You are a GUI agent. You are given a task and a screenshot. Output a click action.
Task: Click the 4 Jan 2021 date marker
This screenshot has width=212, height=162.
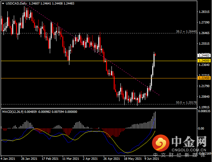click(x=8, y=159)
